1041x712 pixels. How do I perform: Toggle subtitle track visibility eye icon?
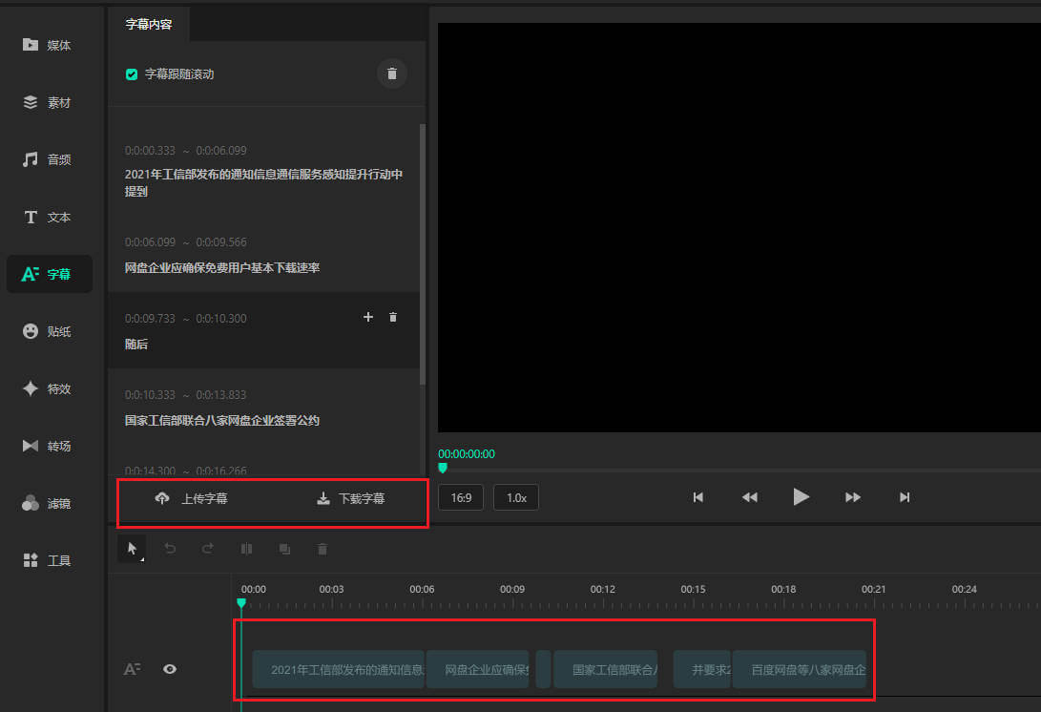(170, 669)
